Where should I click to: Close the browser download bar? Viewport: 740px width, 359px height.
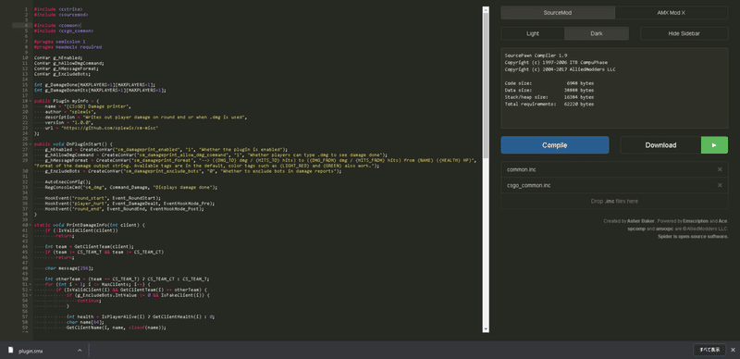point(733,350)
